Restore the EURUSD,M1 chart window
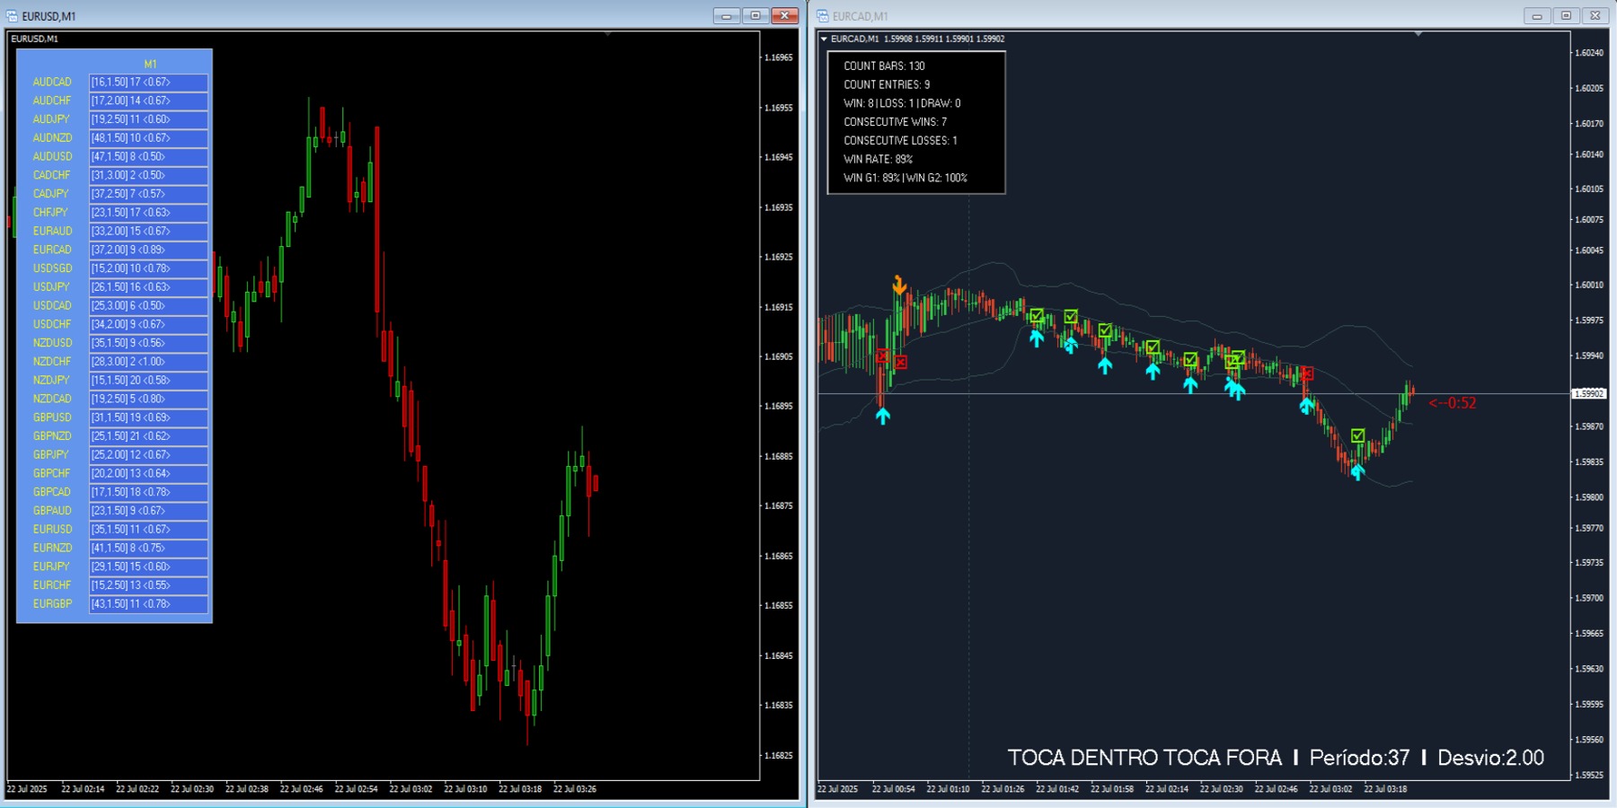This screenshot has height=808, width=1617. pyautogui.click(x=755, y=16)
